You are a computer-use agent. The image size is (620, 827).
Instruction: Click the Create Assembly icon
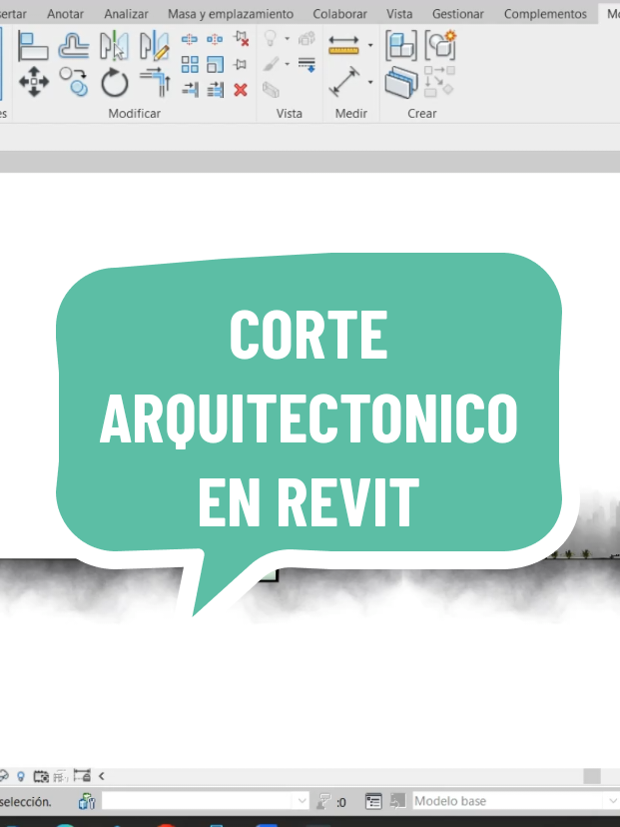point(400,45)
